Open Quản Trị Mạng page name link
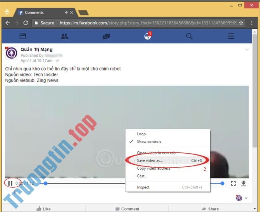The image size is (260, 212). coord(36,50)
